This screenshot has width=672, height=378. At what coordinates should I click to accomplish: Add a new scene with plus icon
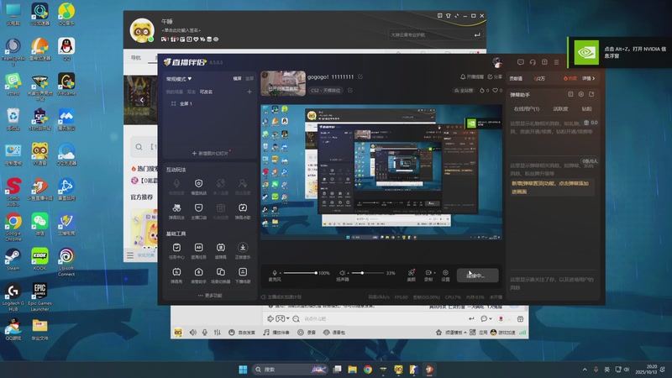point(249,92)
